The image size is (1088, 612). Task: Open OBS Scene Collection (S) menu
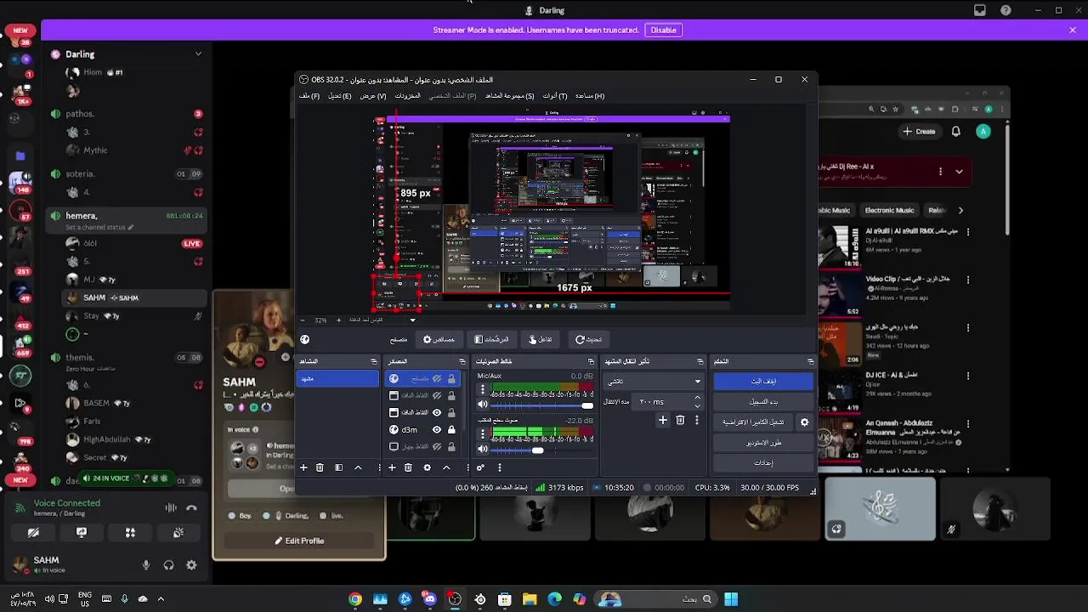tap(509, 96)
